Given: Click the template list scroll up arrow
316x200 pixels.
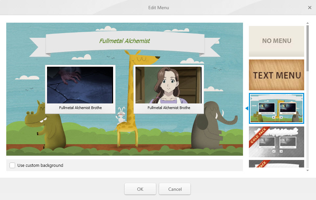Looking at the screenshot, I should click(307, 23).
